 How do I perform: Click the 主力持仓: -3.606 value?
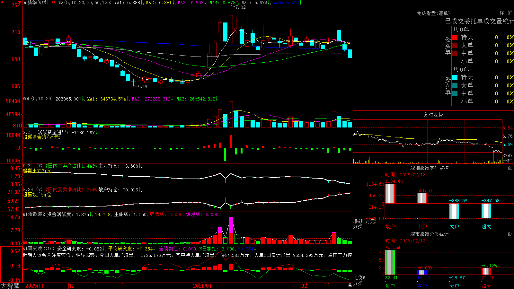pos(120,166)
